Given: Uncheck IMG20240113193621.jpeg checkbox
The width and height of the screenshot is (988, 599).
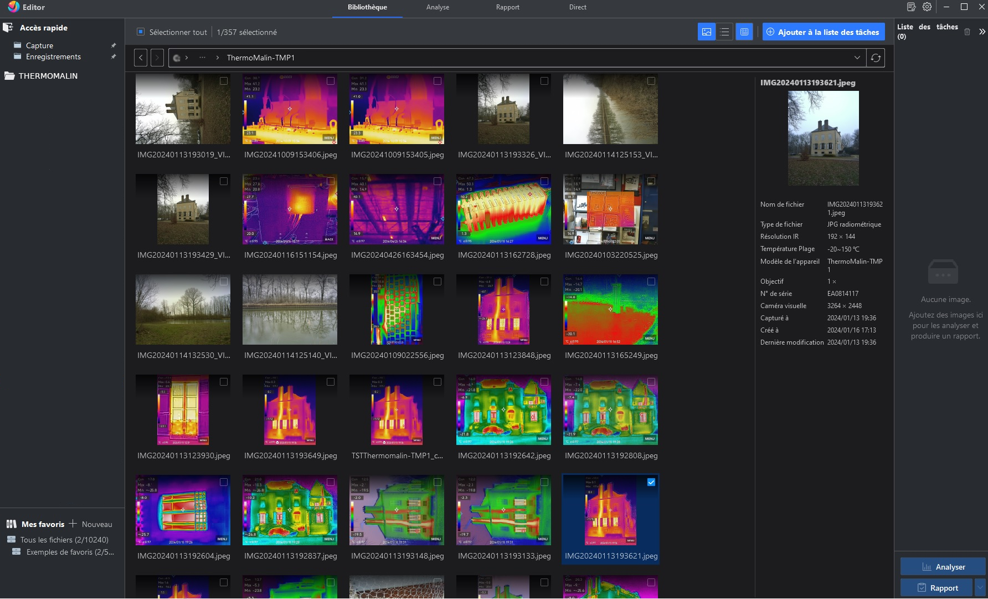Looking at the screenshot, I should 651,482.
